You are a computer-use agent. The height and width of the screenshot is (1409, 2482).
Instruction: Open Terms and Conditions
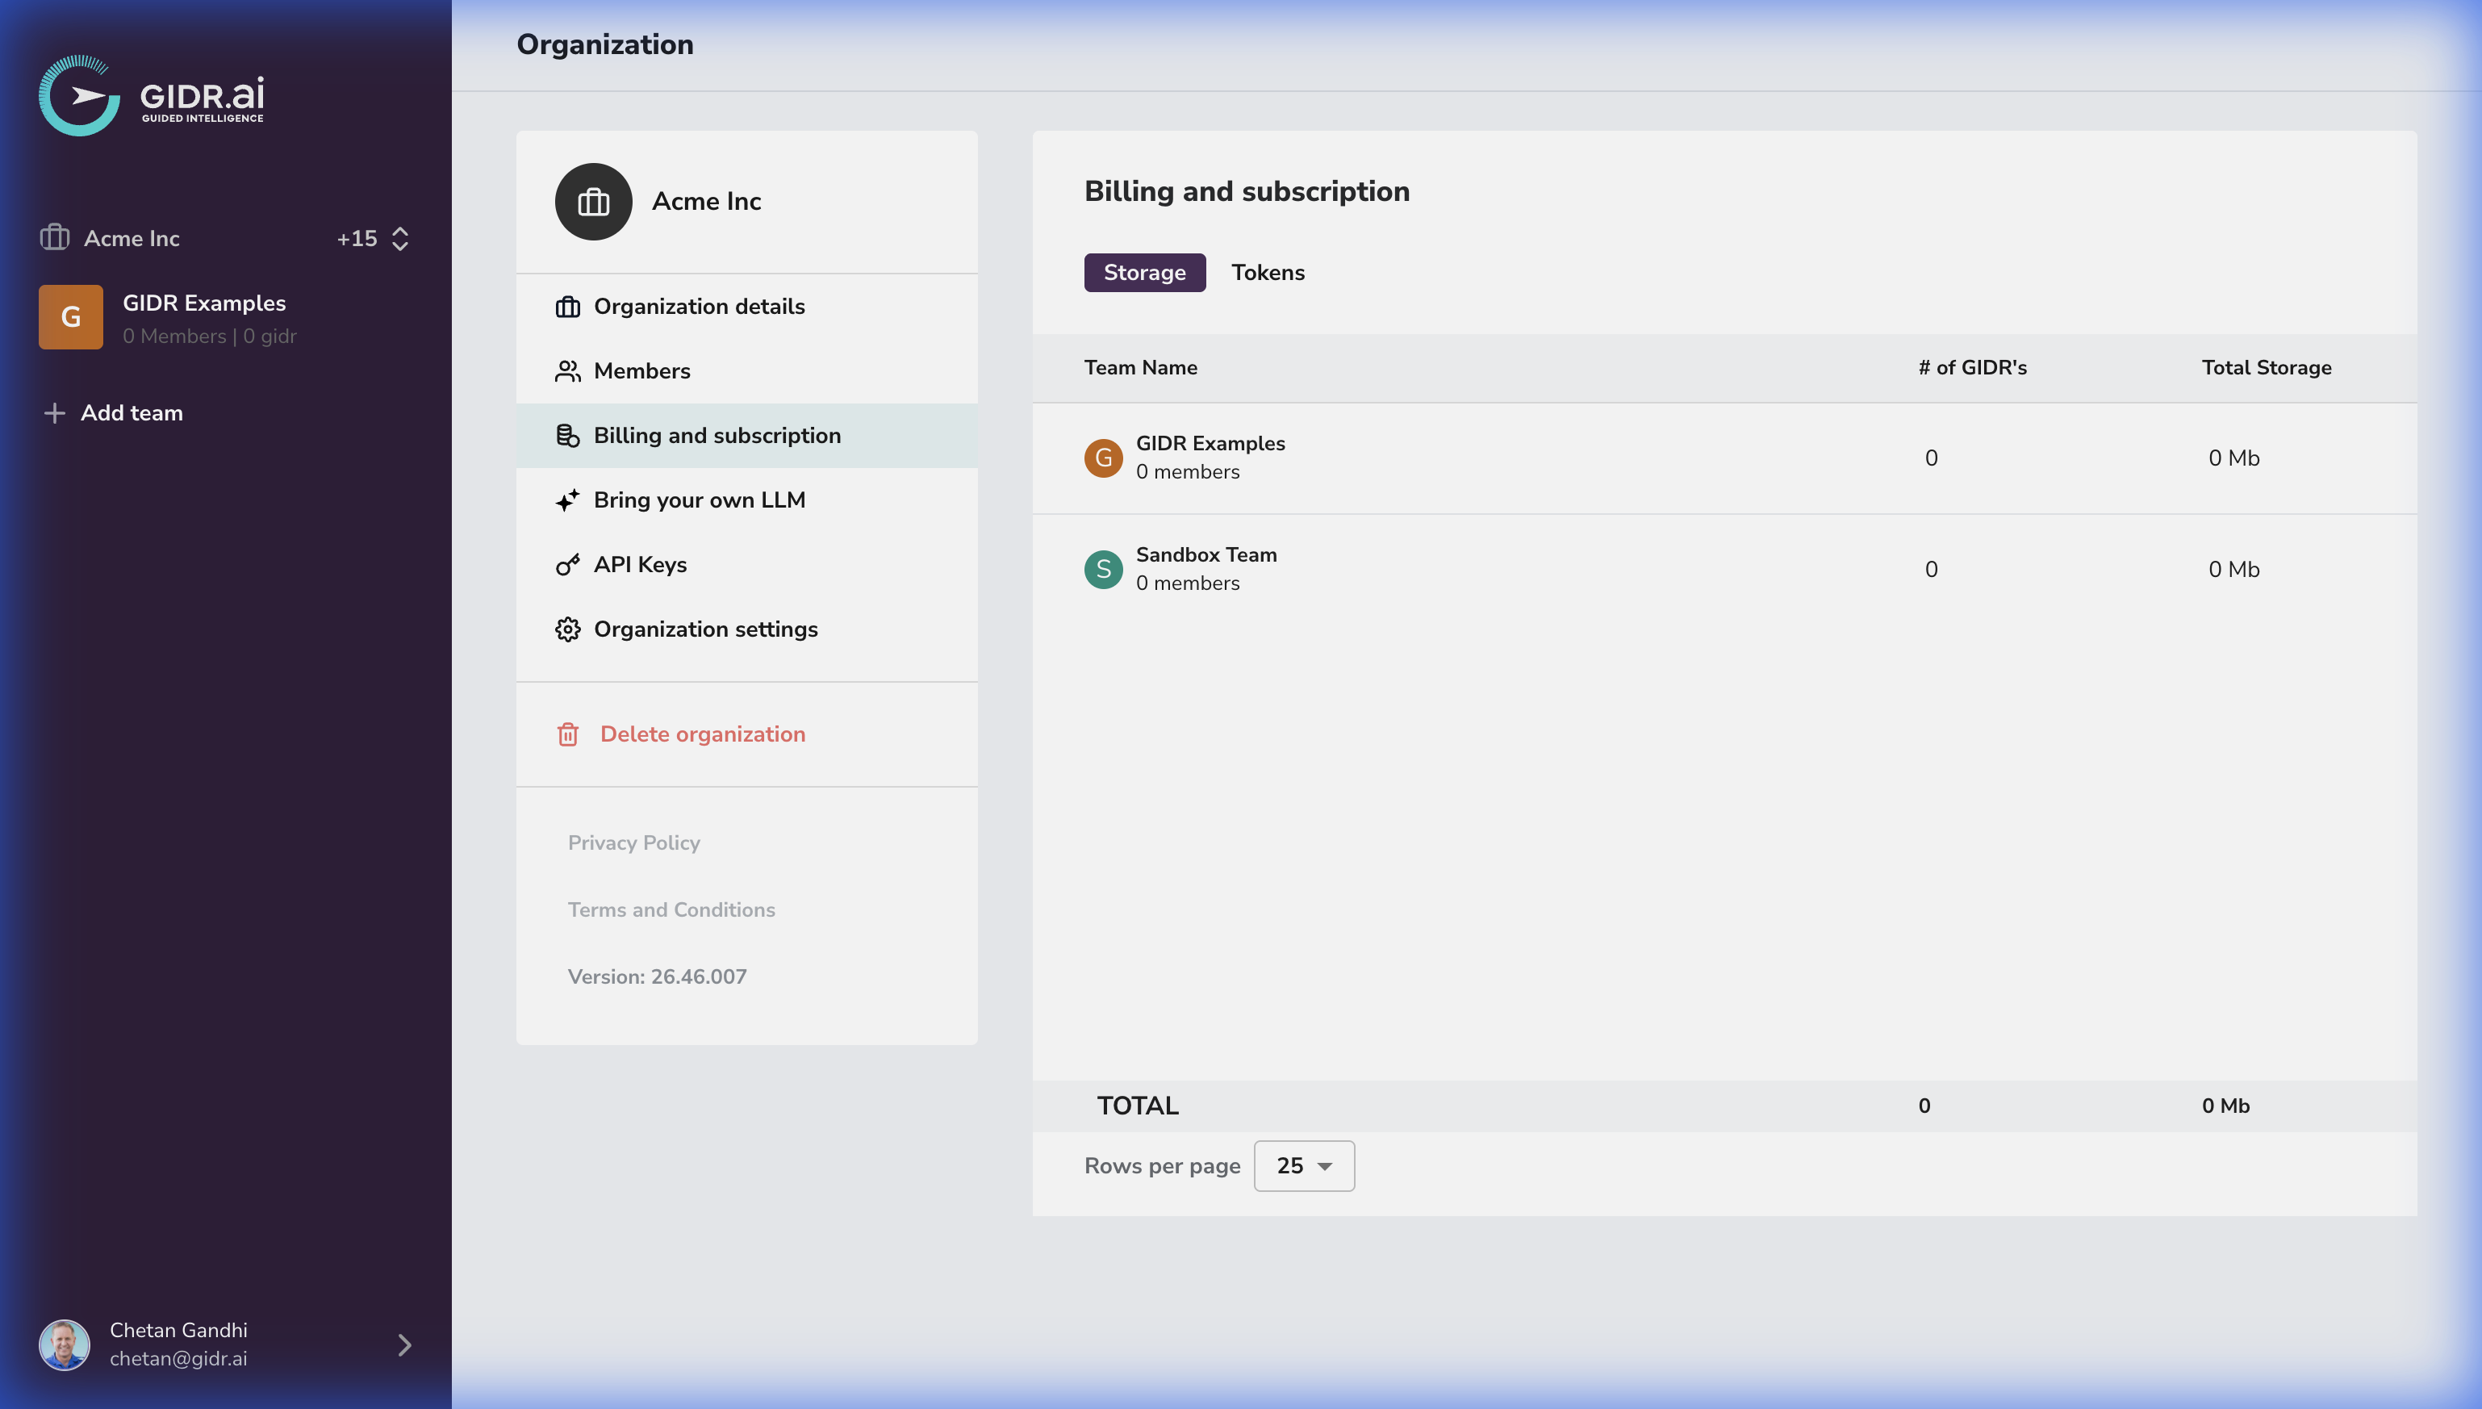pos(671,909)
